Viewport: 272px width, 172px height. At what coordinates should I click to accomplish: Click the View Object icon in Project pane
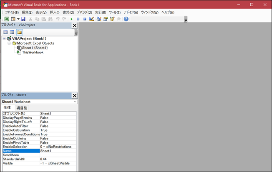coord(12,32)
